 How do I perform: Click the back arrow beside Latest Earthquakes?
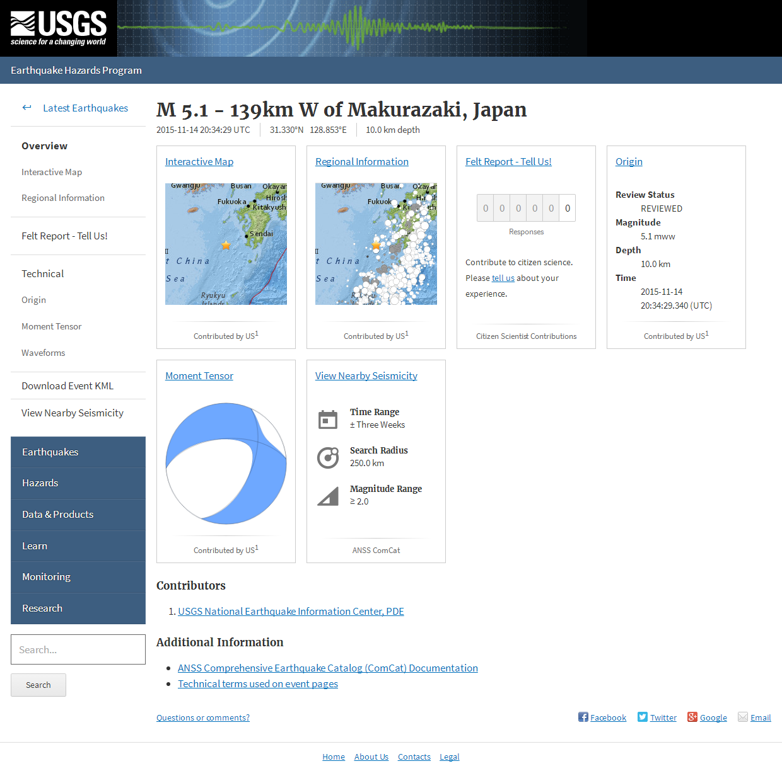click(x=26, y=107)
